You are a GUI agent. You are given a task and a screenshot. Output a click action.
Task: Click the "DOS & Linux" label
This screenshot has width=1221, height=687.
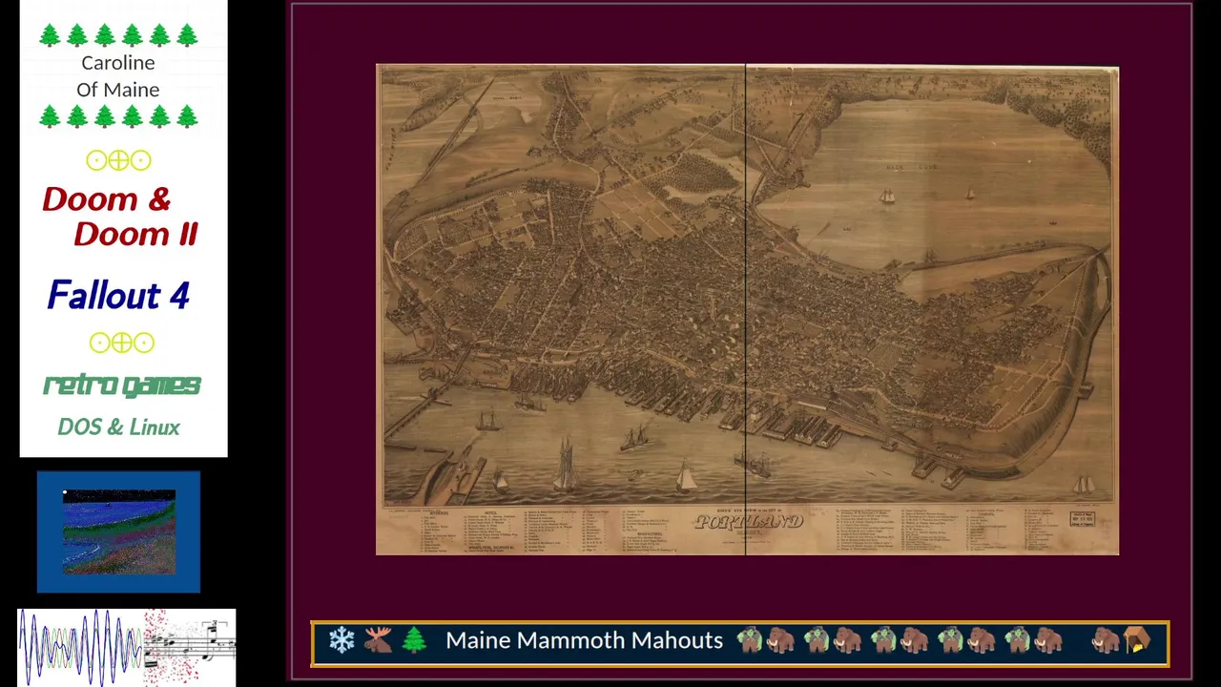118,427
